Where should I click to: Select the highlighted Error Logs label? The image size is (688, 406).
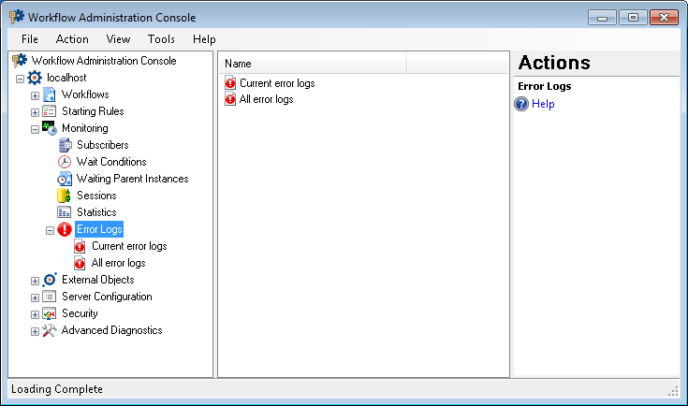click(x=99, y=229)
